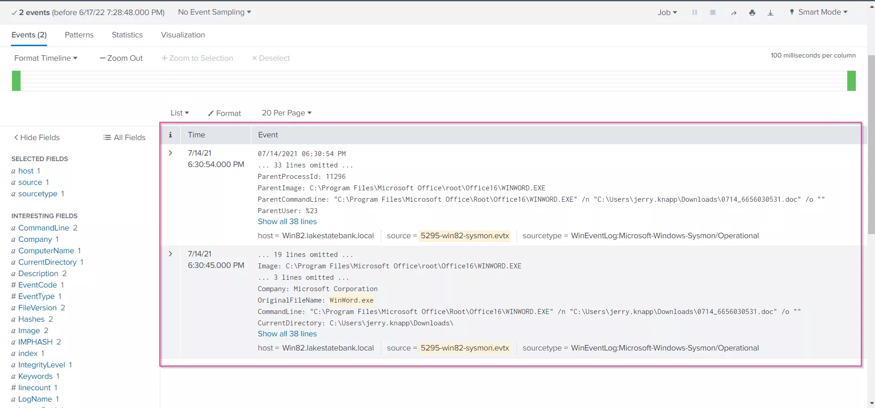Screen dimensions: 875x408
Task: Open the CurrentDirectory field
Action: pyautogui.click(x=47, y=262)
